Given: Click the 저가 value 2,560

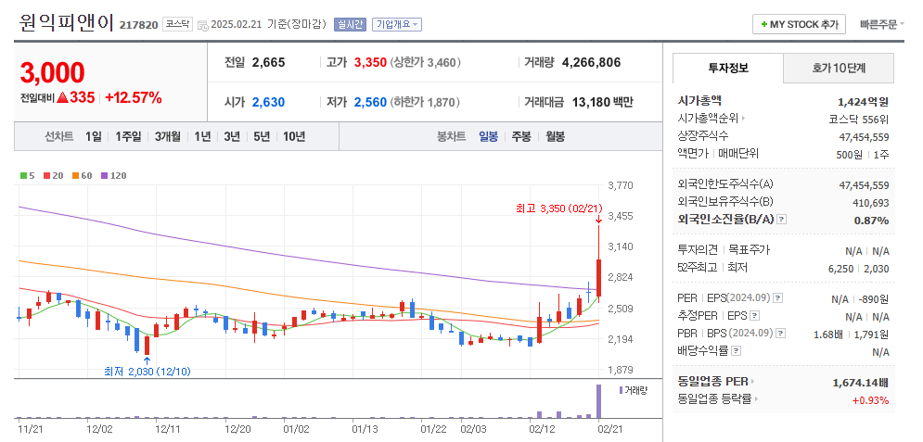Looking at the screenshot, I should click(370, 102).
